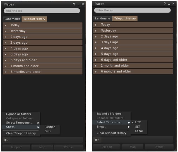Toggle Position in the Show submenu
Viewport: 178px width, 152px height.
[50, 127]
